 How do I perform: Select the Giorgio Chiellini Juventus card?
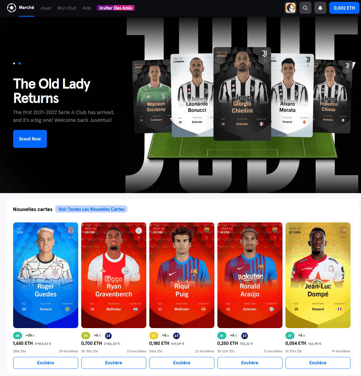[x=242, y=94]
